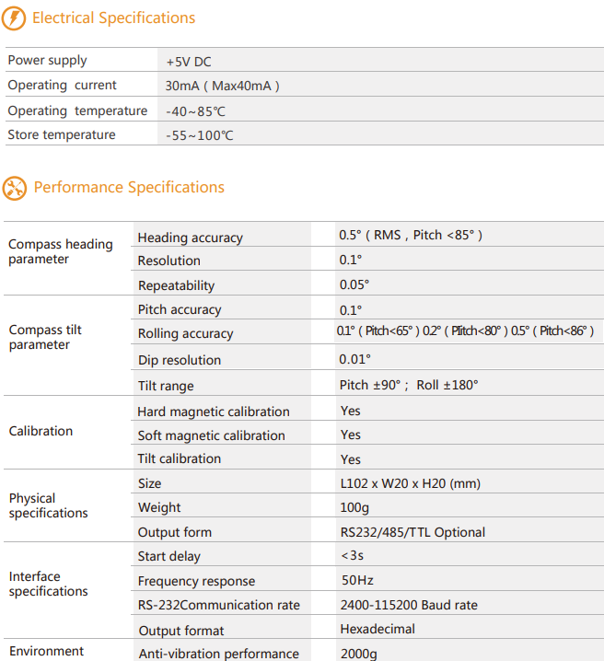Click 'Anti-vibration performance' label

point(219,654)
